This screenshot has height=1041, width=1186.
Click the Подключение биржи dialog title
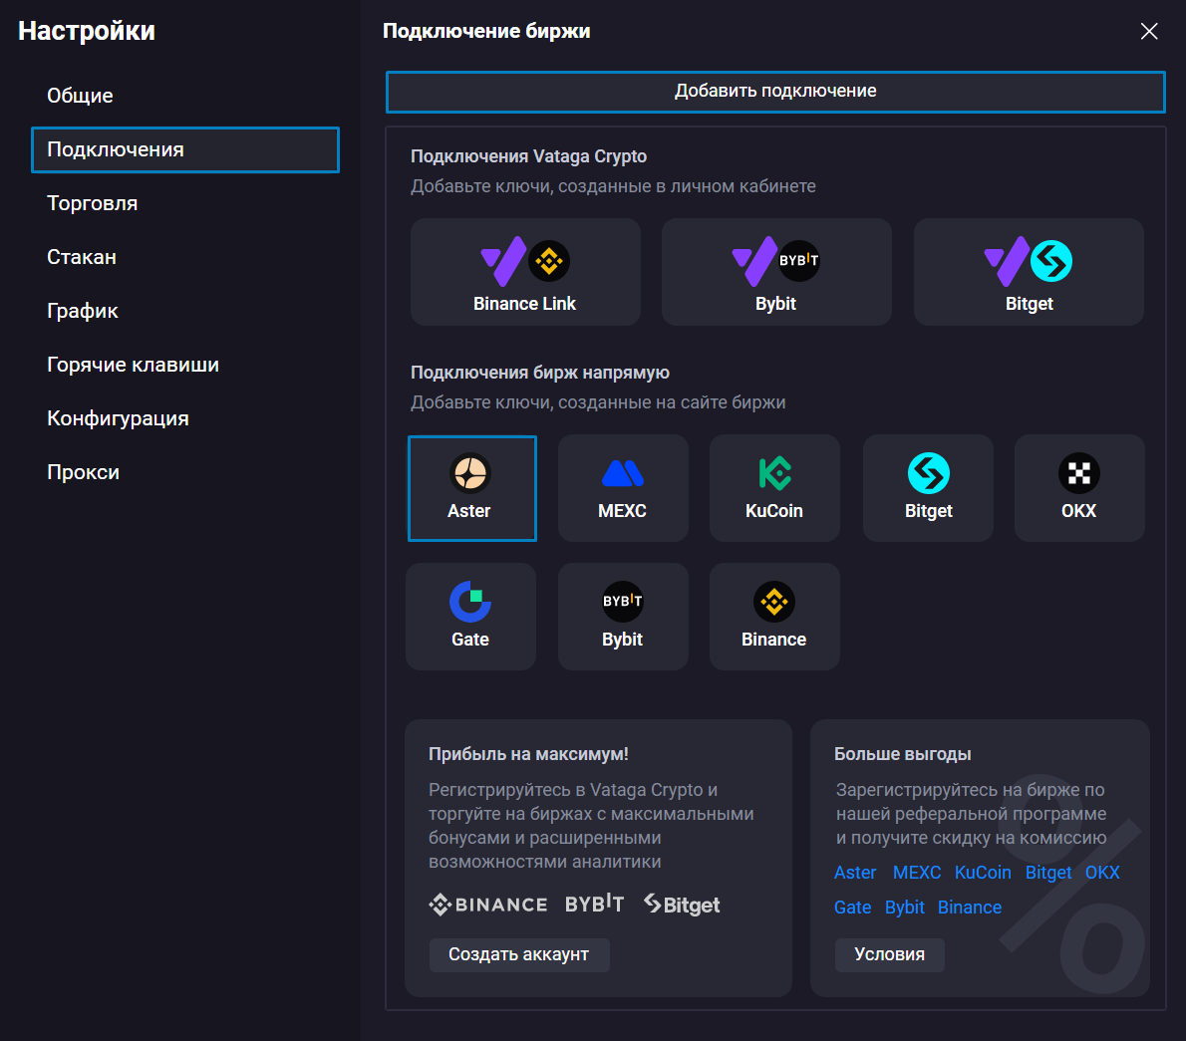486,31
